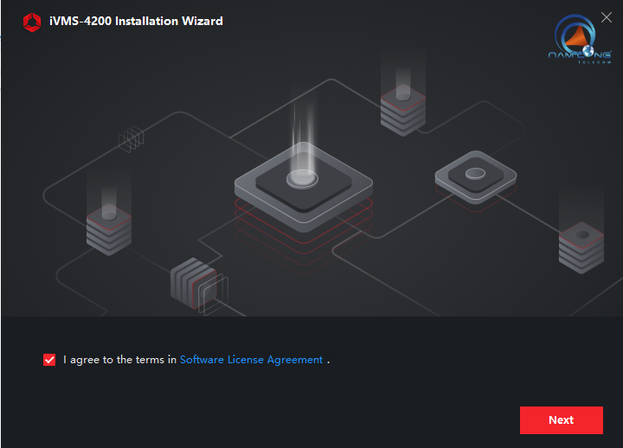The height and width of the screenshot is (448, 623).
Task: Click the small disc platform on the right
Action: click(x=474, y=175)
